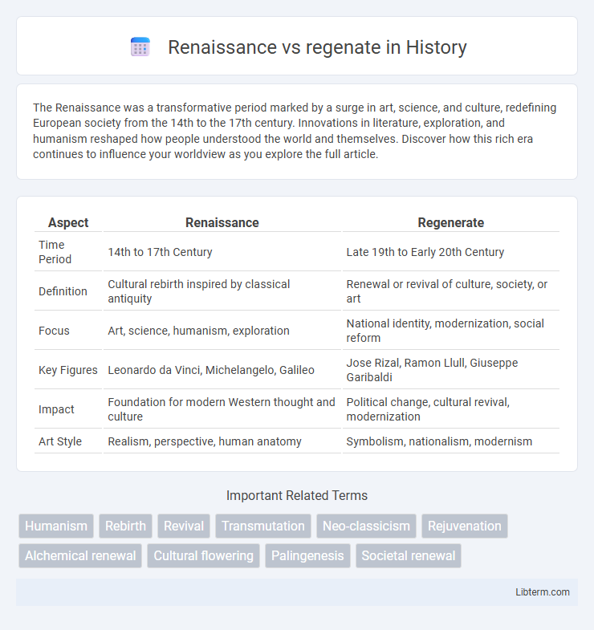
Task: Click 'Cultural rebirth inspired by classical antiquity' cell
Action: (x=222, y=291)
